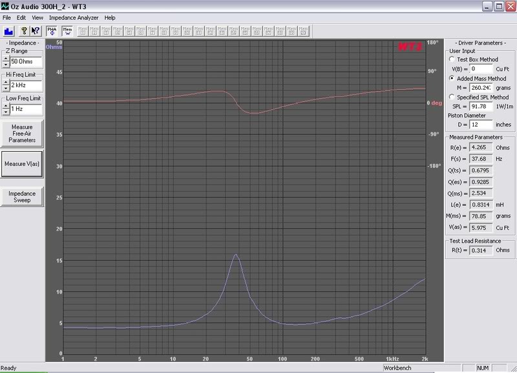Toggle the Mem W memory icon
The image size is (517, 373).
[x=67, y=30]
